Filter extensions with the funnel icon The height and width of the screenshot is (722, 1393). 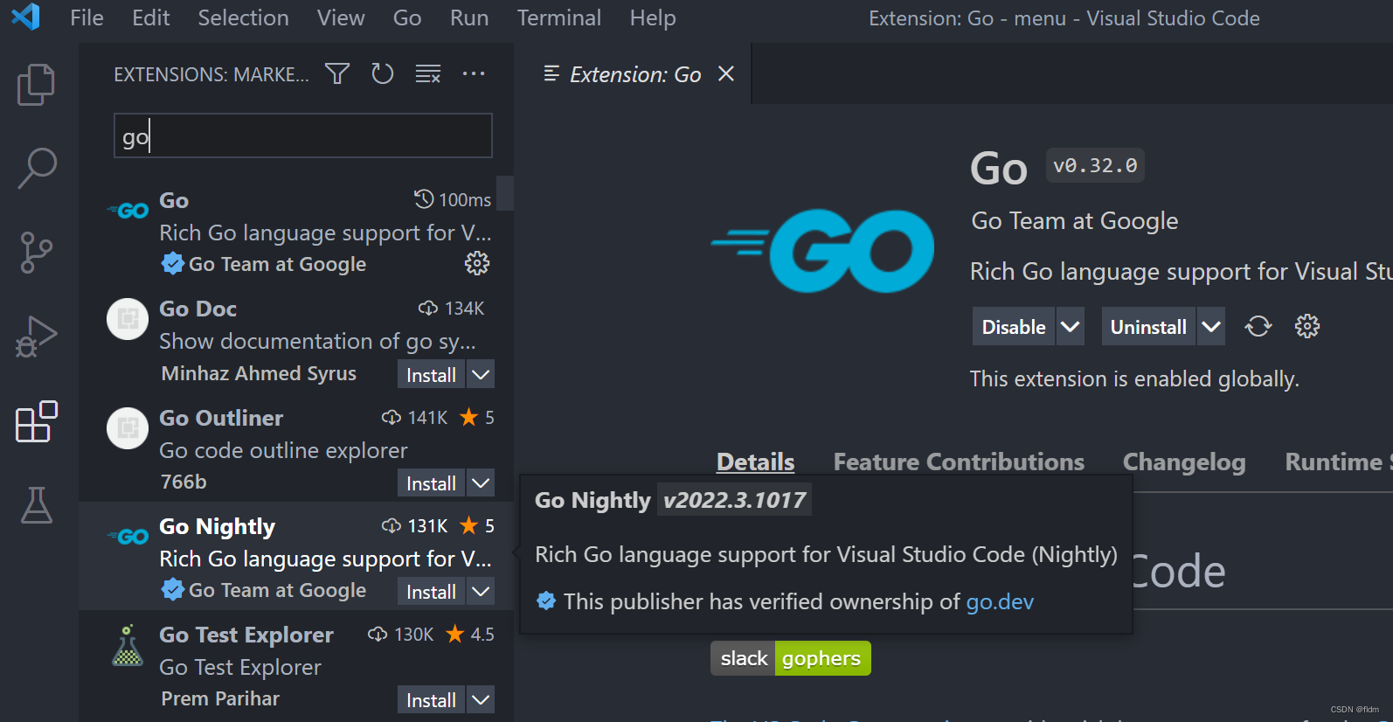pyautogui.click(x=337, y=73)
